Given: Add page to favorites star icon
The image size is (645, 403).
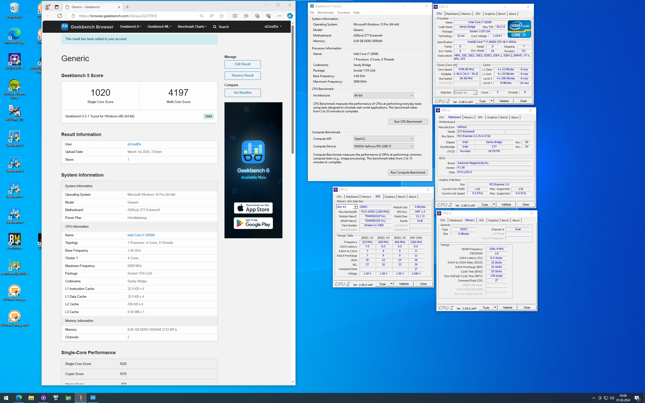Looking at the screenshot, I should point(222,16).
